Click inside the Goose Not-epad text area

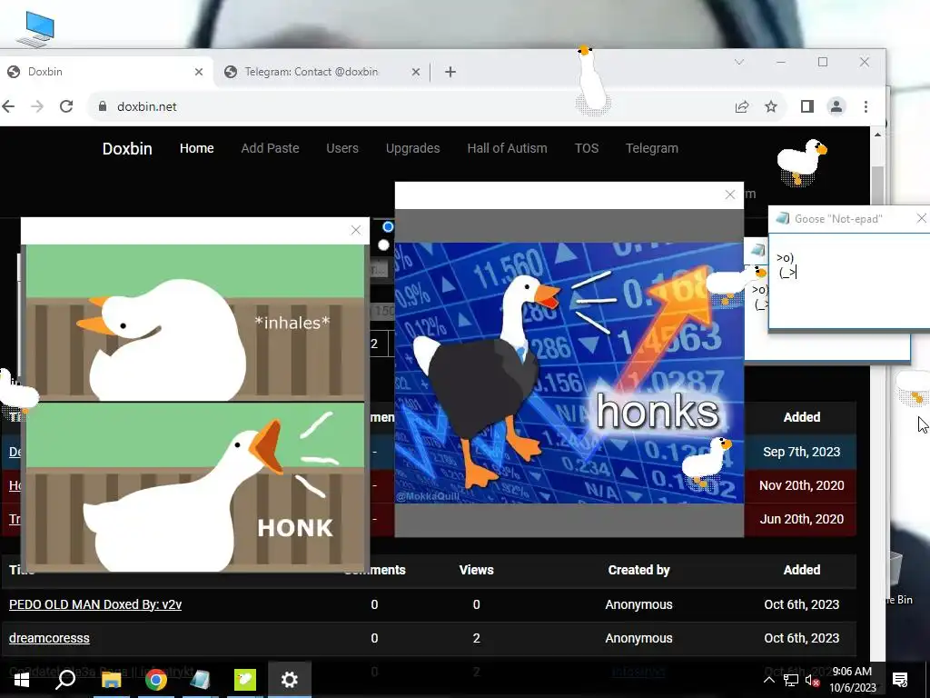pyautogui.click(x=849, y=280)
